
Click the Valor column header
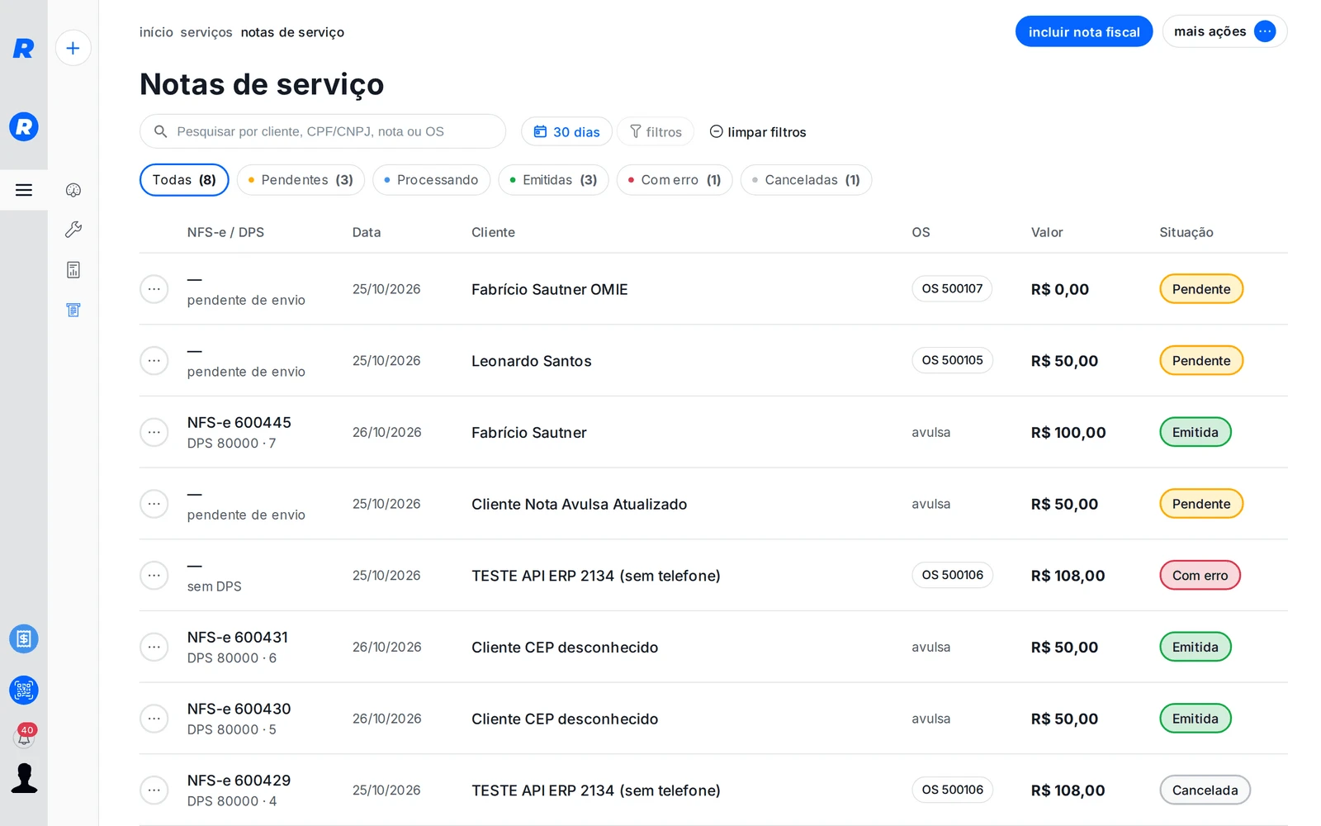pos(1047,232)
